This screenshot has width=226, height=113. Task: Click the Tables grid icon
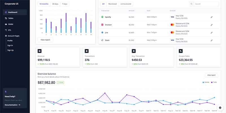click(x=6, y=18)
